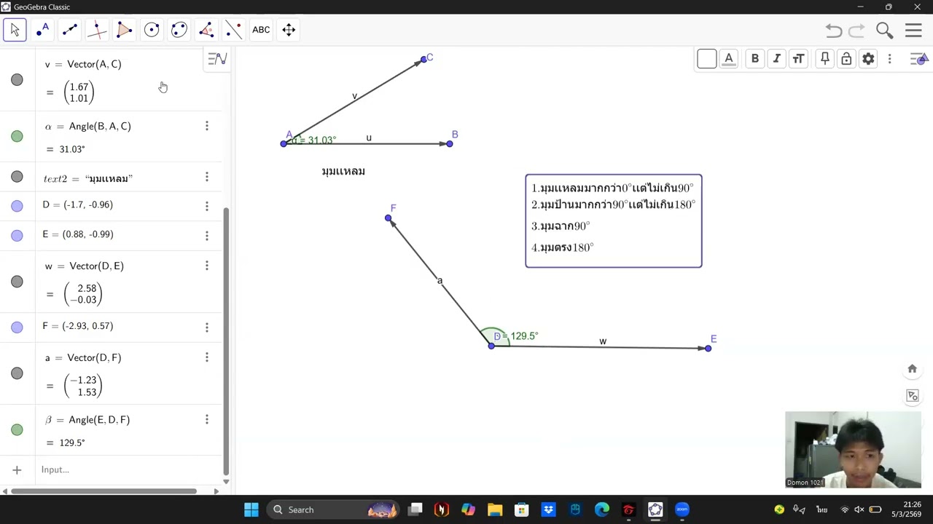
Task: Toggle the fix object lock
Action: coord(846,59)
